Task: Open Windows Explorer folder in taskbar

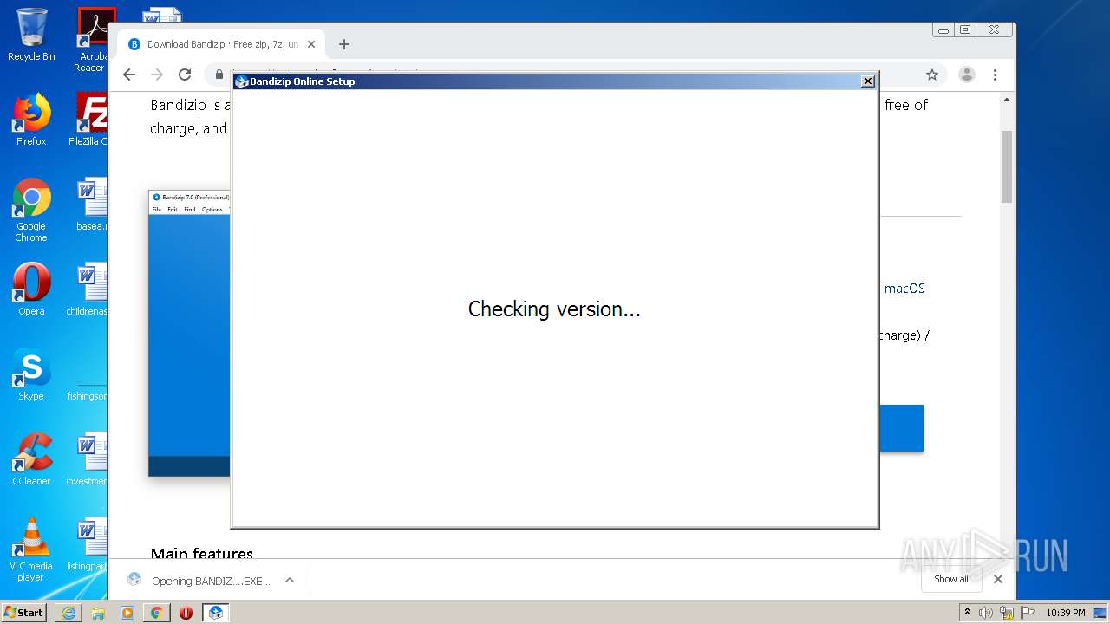Action: click(98, 613)
